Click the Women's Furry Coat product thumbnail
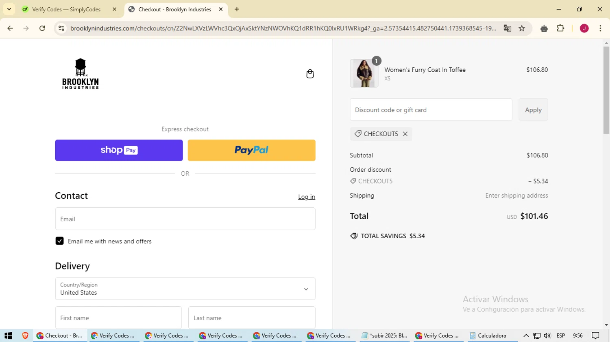Image resolution: width=610 pixels, height=342 pixels. coord(364,73)
